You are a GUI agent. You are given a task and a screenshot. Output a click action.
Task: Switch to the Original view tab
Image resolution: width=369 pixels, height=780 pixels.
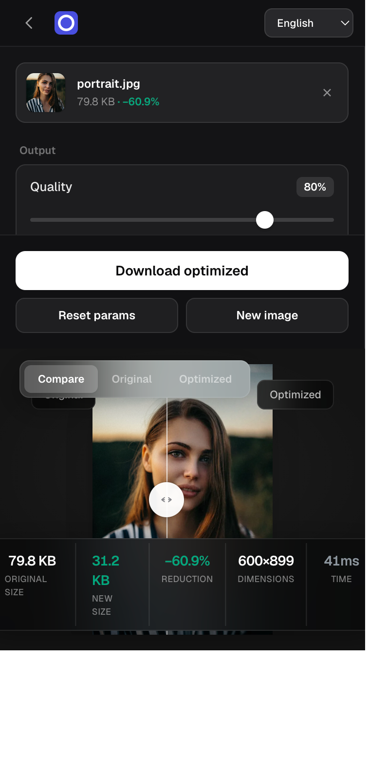coord(132,379)
